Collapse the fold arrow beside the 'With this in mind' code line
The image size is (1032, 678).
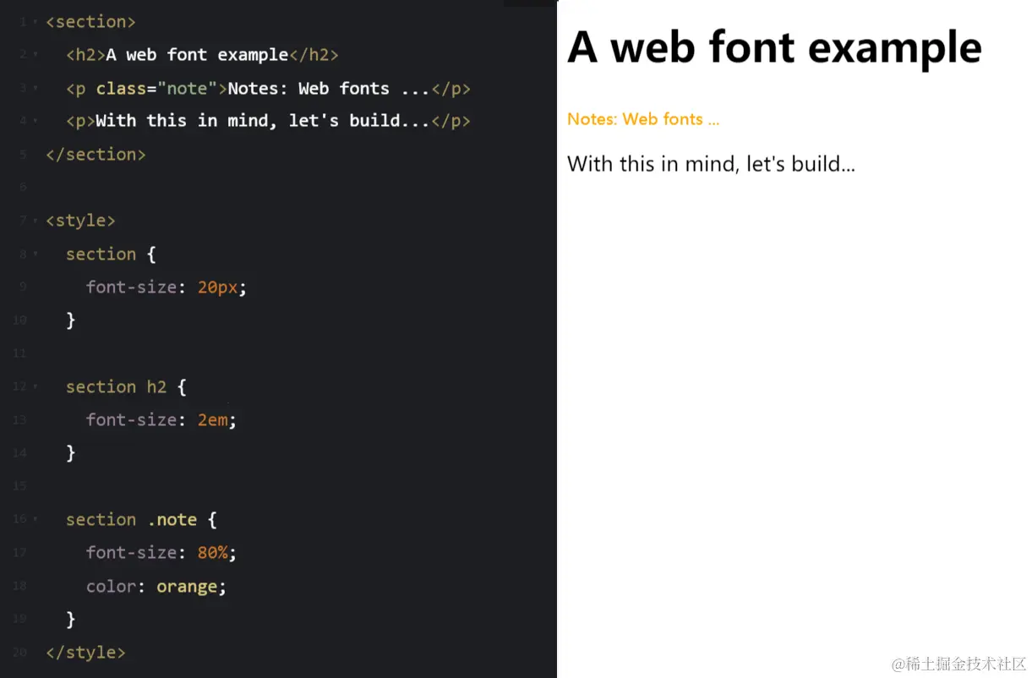coord(35,121)
